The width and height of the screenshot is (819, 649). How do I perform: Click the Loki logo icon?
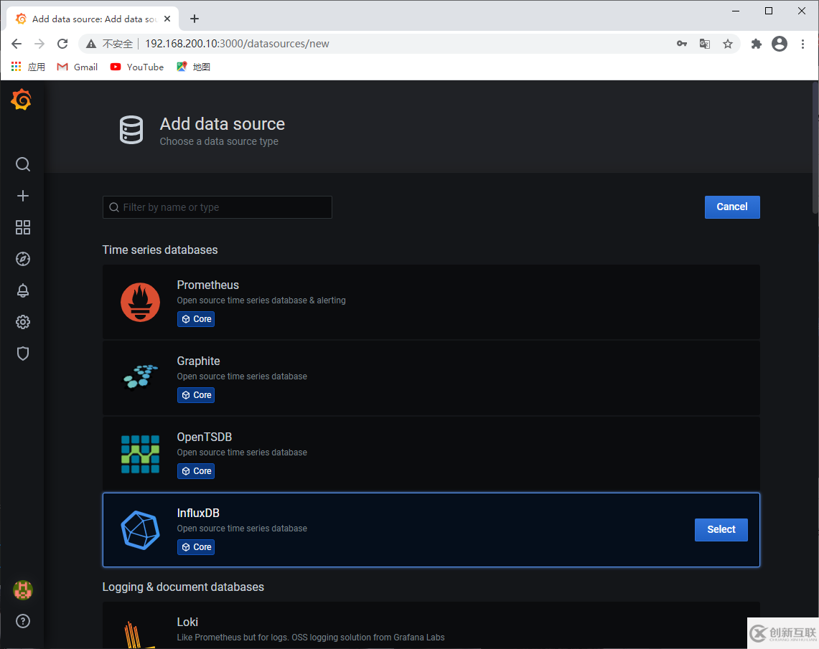pyautogui.click(x=139, y=634)
